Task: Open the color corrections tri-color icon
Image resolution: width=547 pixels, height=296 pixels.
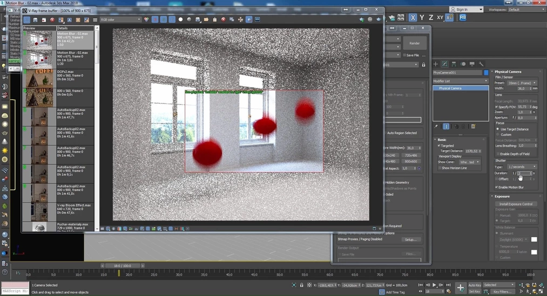Action: point(146,19)
